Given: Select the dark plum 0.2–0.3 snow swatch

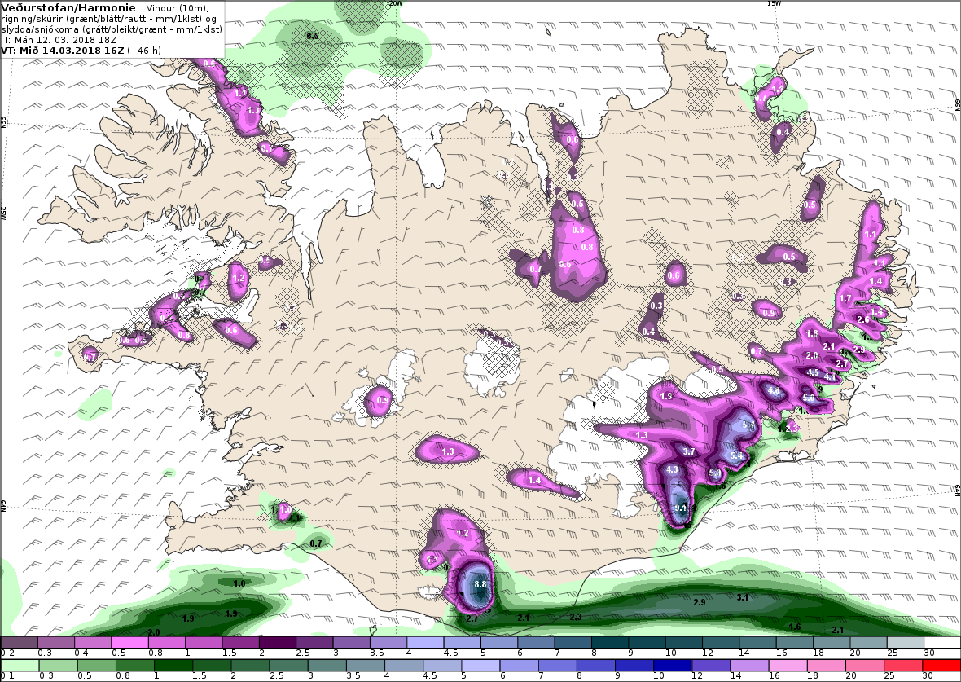Looking at the screenshot, I should pyautogui.click(x=20, y=642).
